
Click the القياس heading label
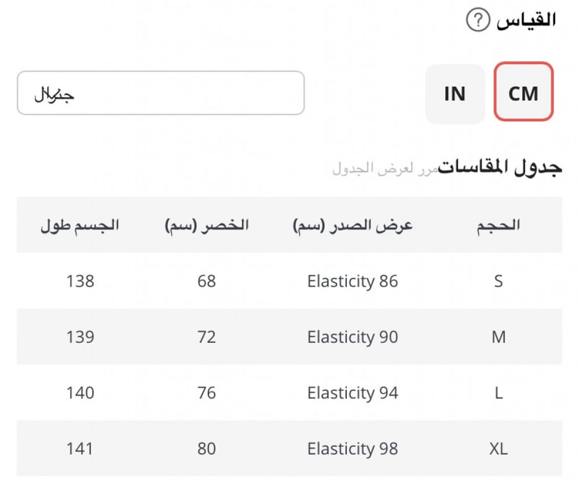526,20
